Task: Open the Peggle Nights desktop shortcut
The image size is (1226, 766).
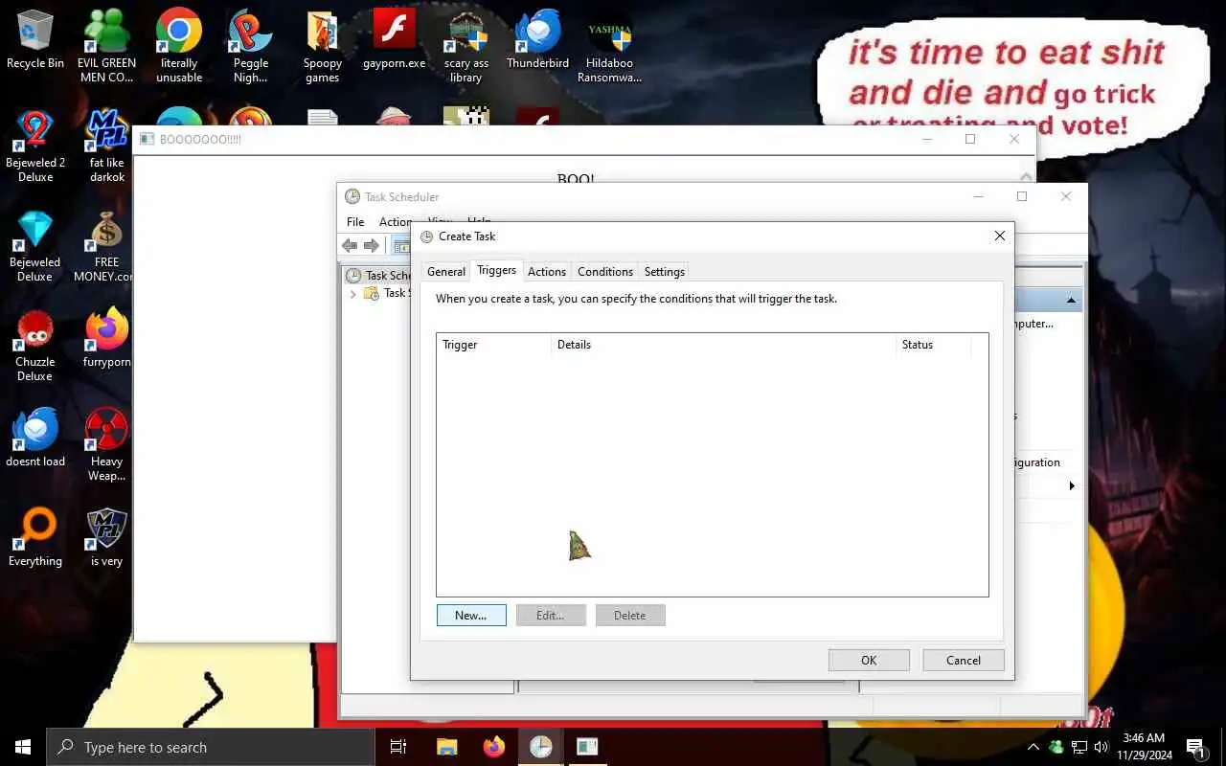Action: (x=251, y=46)
